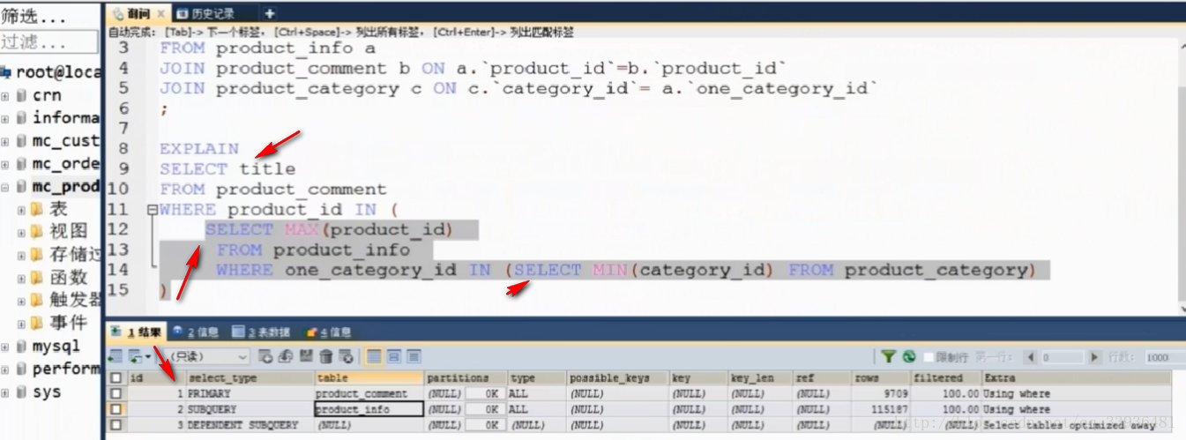Expand the 函数 functions folder
Viewport: 1186px width, 440px height.
point(21,279)
